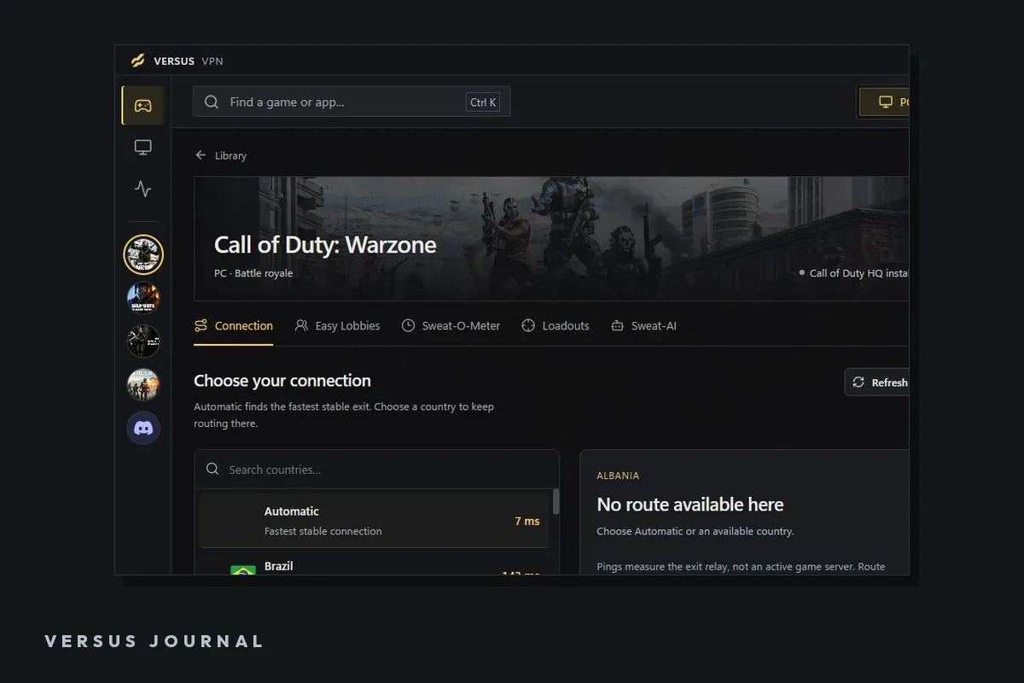Open the Loadouts tab
Image resolution: width=1024 pixels, height=683 pixels.
(556, 326)
